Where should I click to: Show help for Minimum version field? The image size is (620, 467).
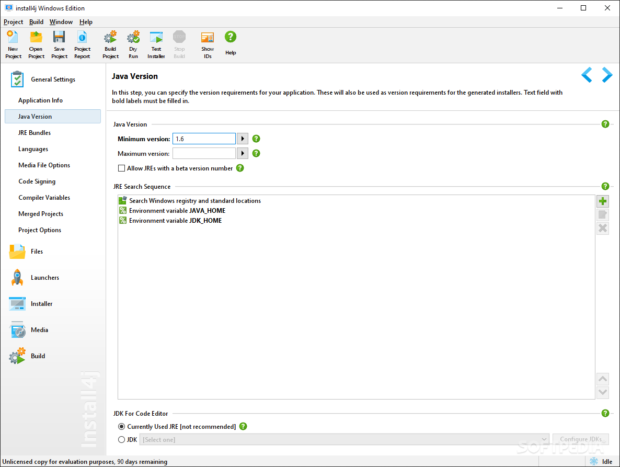(256, 139)
